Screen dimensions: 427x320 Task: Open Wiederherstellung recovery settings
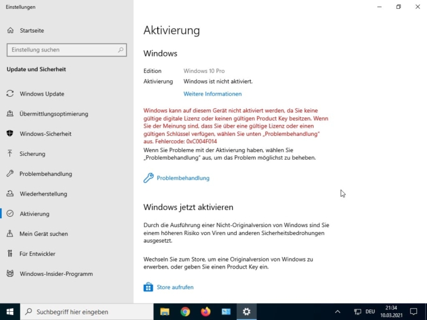point(43,194)
